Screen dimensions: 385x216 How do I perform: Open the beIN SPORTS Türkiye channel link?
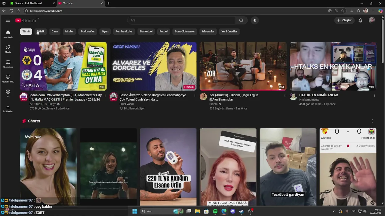[x=43, y=104]
